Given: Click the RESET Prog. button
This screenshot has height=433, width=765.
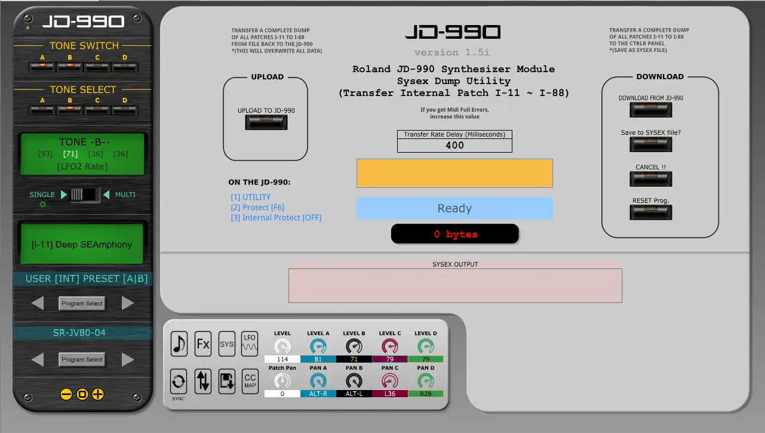Looking at the screenshot, I should click(x=651, y=212).
